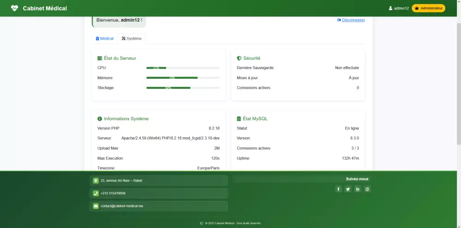Open the Facebook social icon
The width and height of the screenshot is (461, 228).
coord(338,189)
